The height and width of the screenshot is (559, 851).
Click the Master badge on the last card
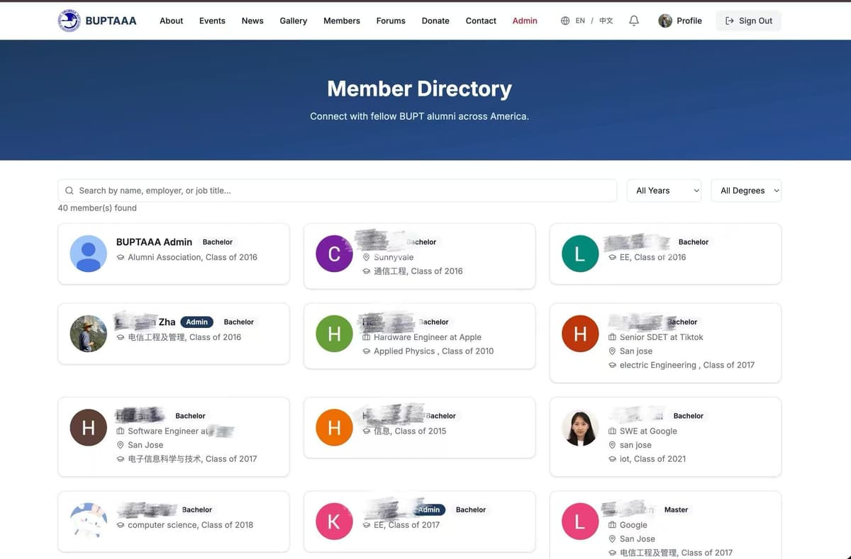(676, 509)
